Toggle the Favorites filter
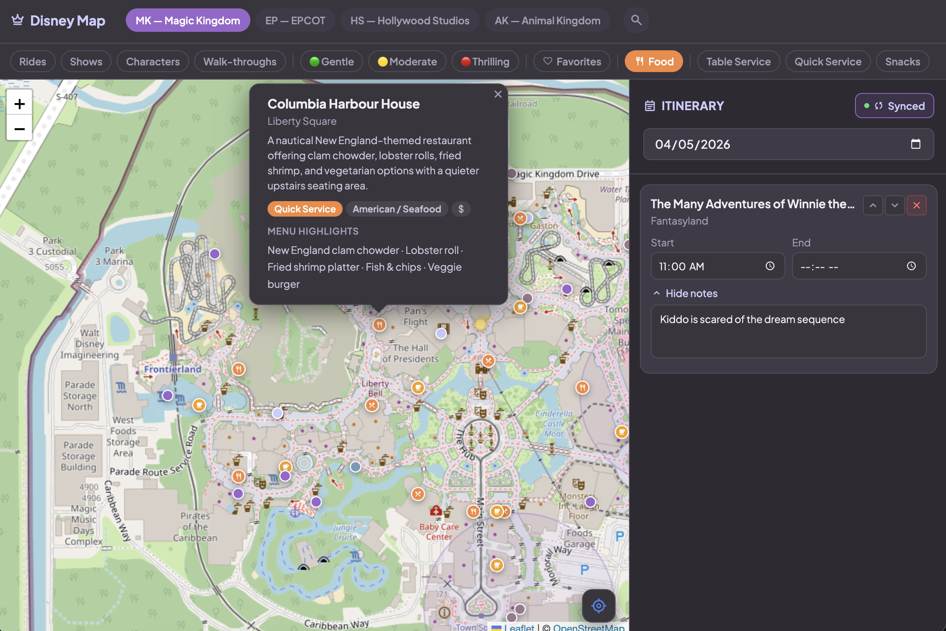 pyautogui.click(x=572, y=62)
